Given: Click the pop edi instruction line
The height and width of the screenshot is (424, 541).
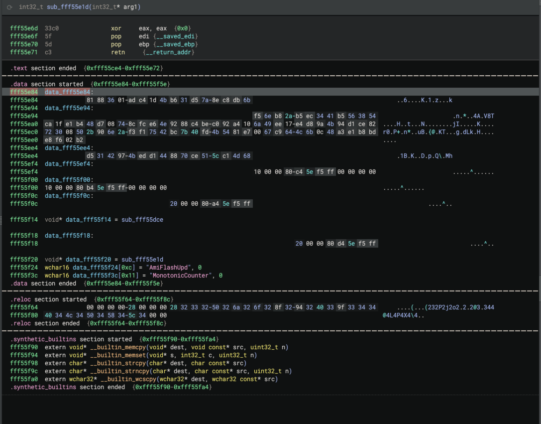Looking at the screenshot, I should 116,36.
